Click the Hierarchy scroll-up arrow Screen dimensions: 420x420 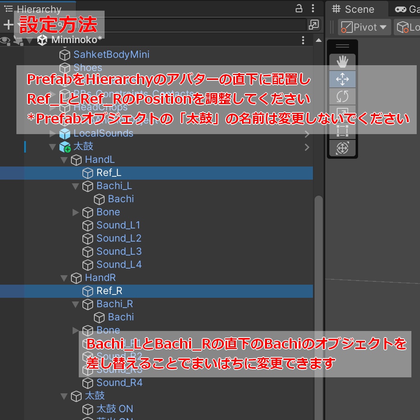pyautogui.click(x=318, y=41)
